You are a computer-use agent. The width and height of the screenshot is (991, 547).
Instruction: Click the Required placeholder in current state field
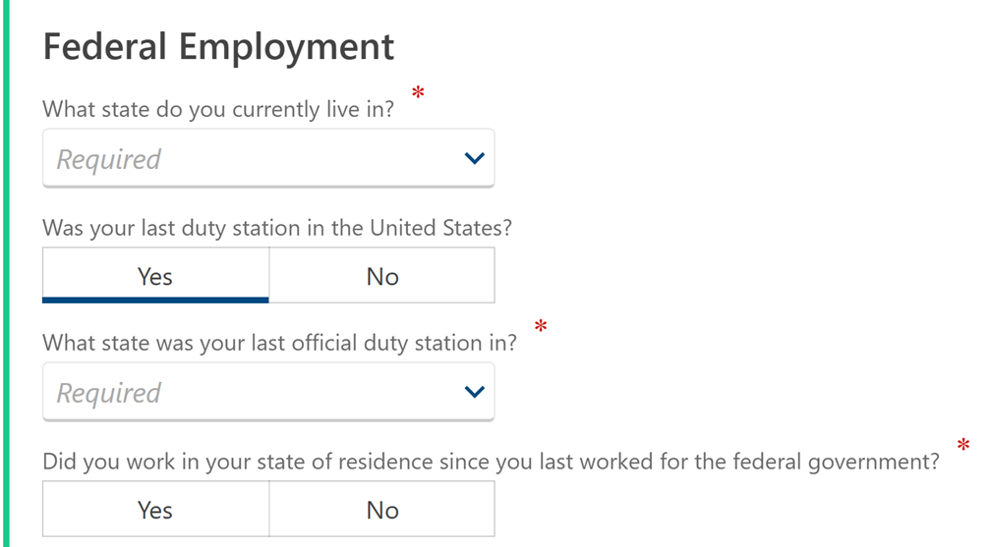[108, 159]
